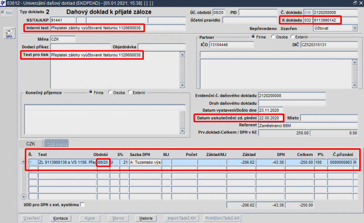Click the Interní text field

[x=118, y=28]
